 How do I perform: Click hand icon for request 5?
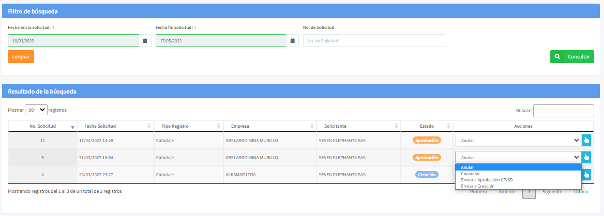click(x=586, y=158)
